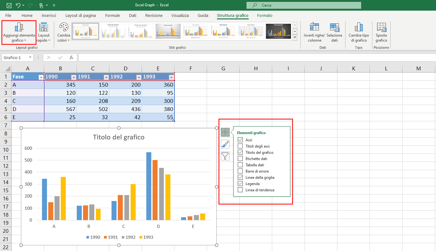Open chart styles paintbrush button
436x251 pixels.
pos(225,144)
